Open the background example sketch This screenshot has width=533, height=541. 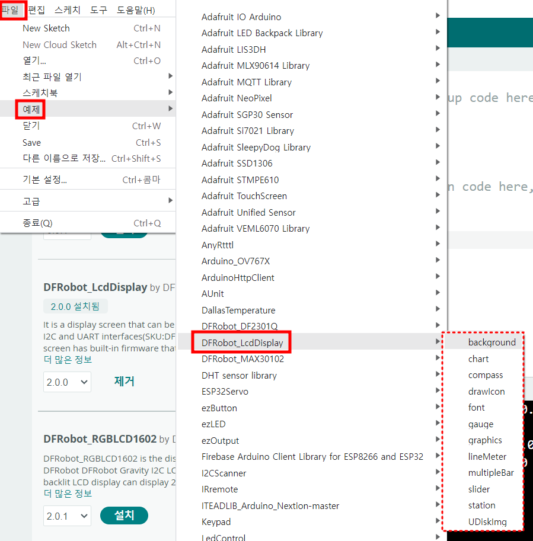pos(483,342)
